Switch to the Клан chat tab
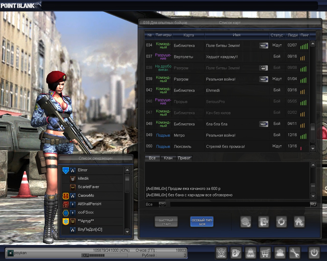Viewport: 327px width, 261px height. [x=168, y=158]
